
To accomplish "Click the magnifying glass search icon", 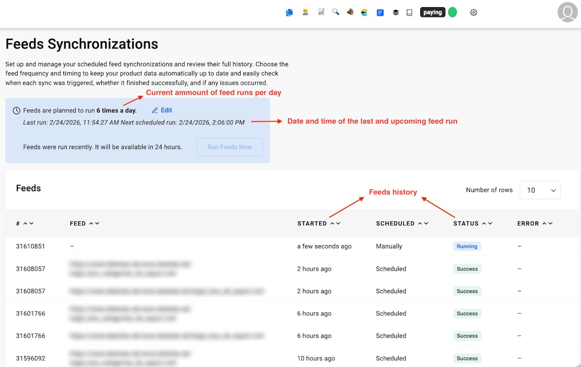I will [x=335, y=12].
